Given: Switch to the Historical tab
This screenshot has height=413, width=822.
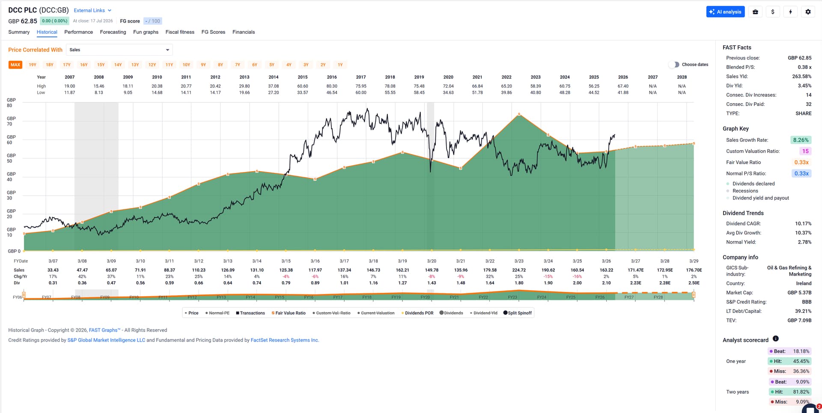Looking at the screenshot, I should (47, 32).
